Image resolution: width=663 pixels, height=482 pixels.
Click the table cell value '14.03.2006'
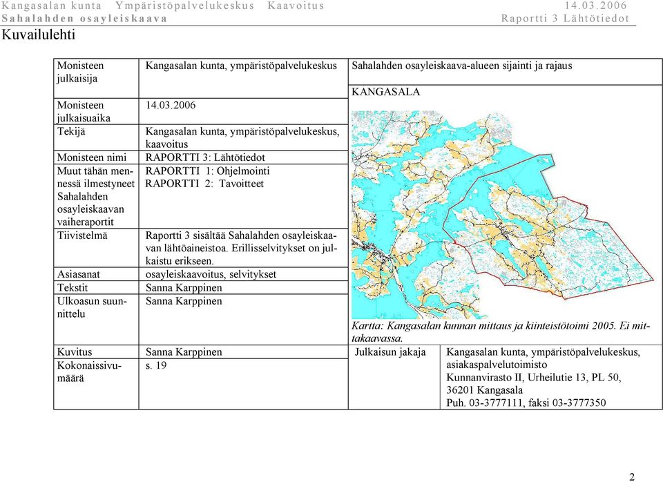click(x=171, y=105)
